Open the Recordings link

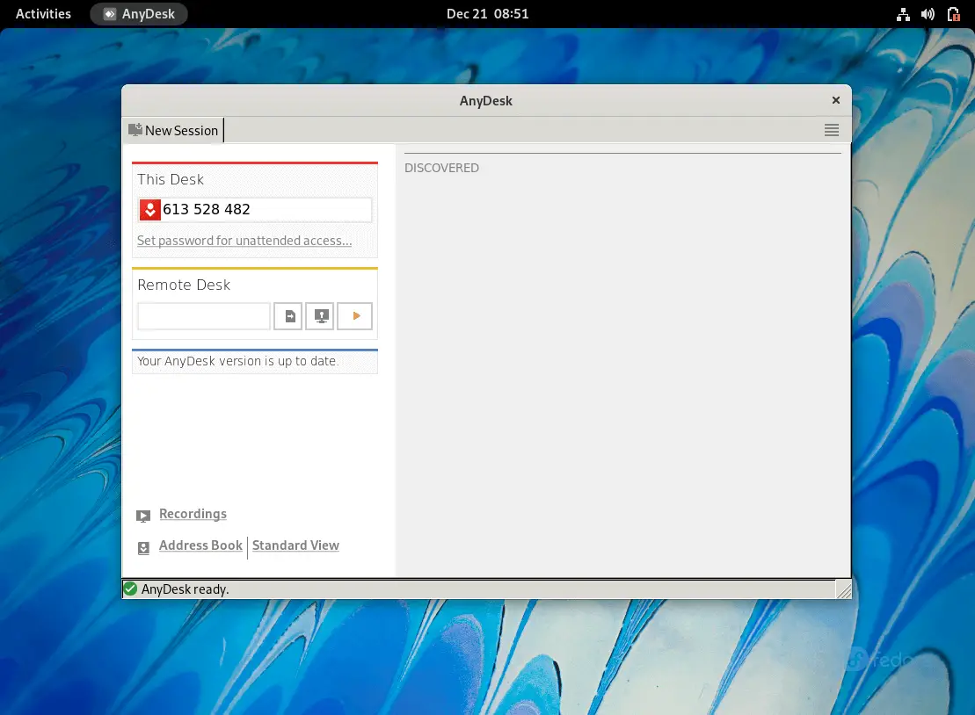tap(193, 514)
